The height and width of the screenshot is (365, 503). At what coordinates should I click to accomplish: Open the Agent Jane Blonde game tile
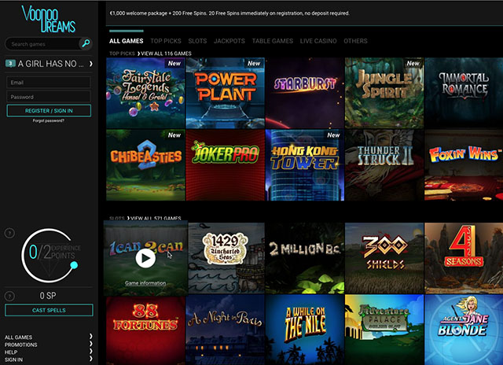464,330
